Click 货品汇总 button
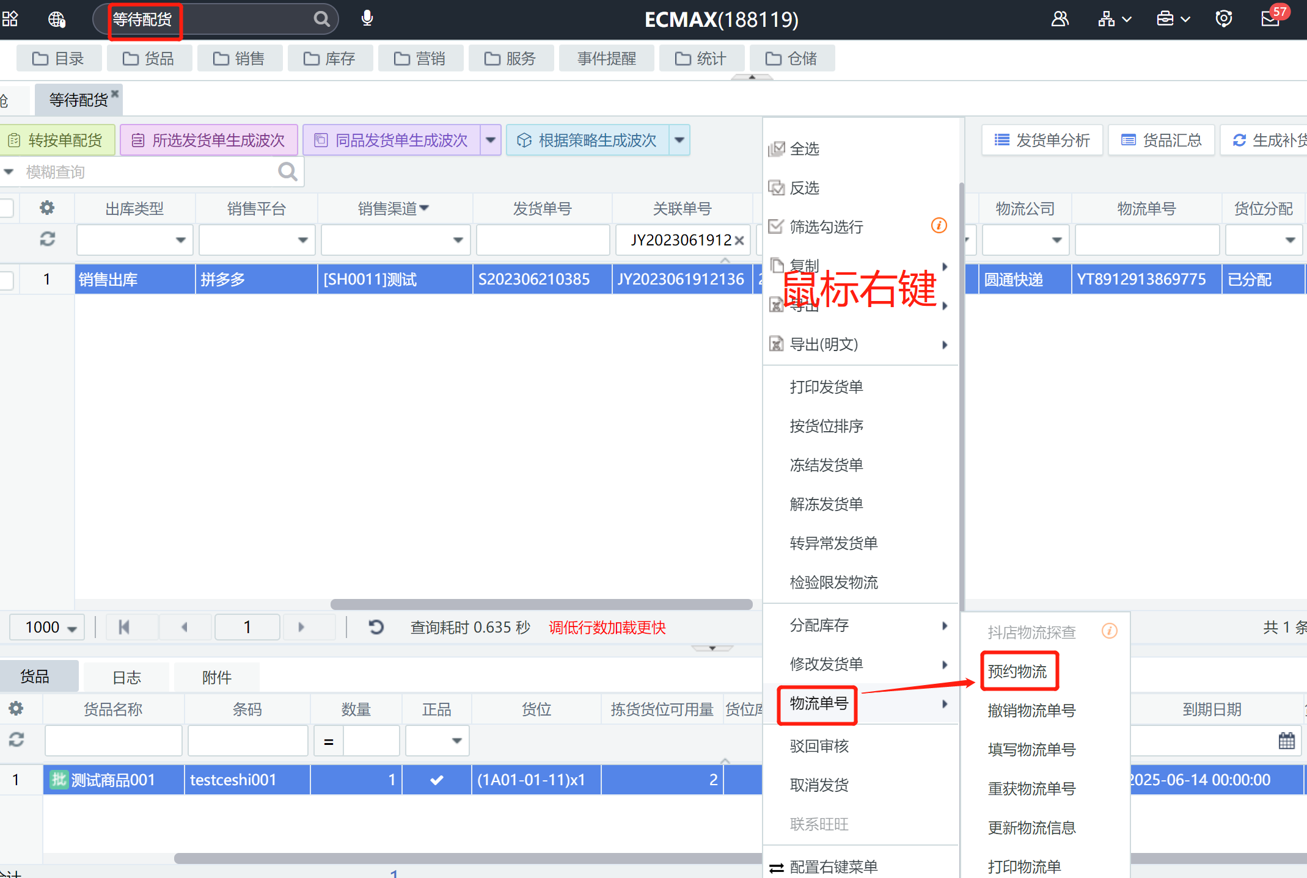The width and height of the screenshot is (1307, 878). [1162, 140]
